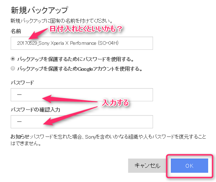Click the パスワードの確認入力 label
216x182 pixels.
[35, 109]
